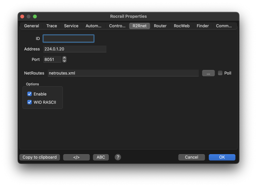Click the XML </> view button
This screenshot has width=257, height=187.
(x=76, y=157)
